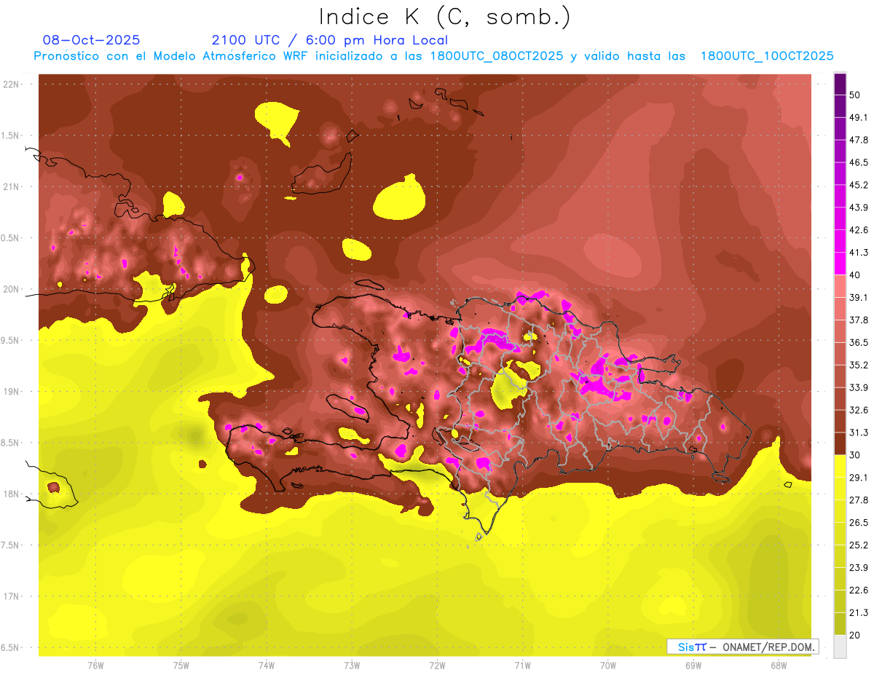Pick the dark purple swatch atop the legend
874x675 pixels.
840,84
